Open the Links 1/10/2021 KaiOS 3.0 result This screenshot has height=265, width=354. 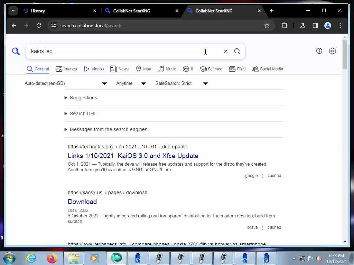point(133,156)
